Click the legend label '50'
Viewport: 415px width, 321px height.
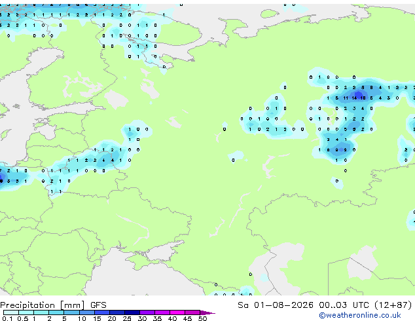pos(202,318)
